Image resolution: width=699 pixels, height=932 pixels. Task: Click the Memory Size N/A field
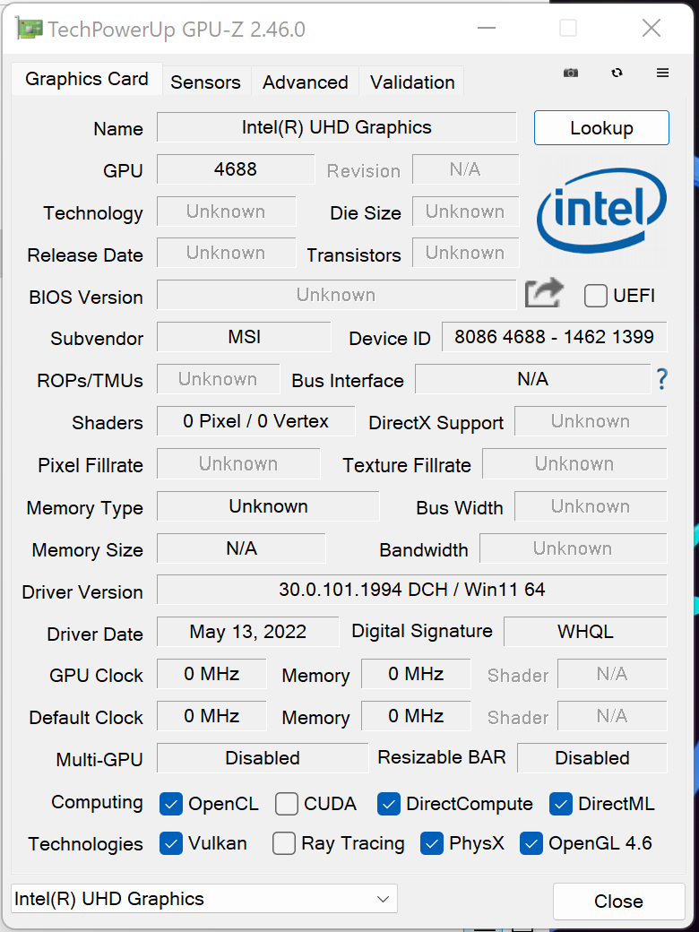coord(241,548)
